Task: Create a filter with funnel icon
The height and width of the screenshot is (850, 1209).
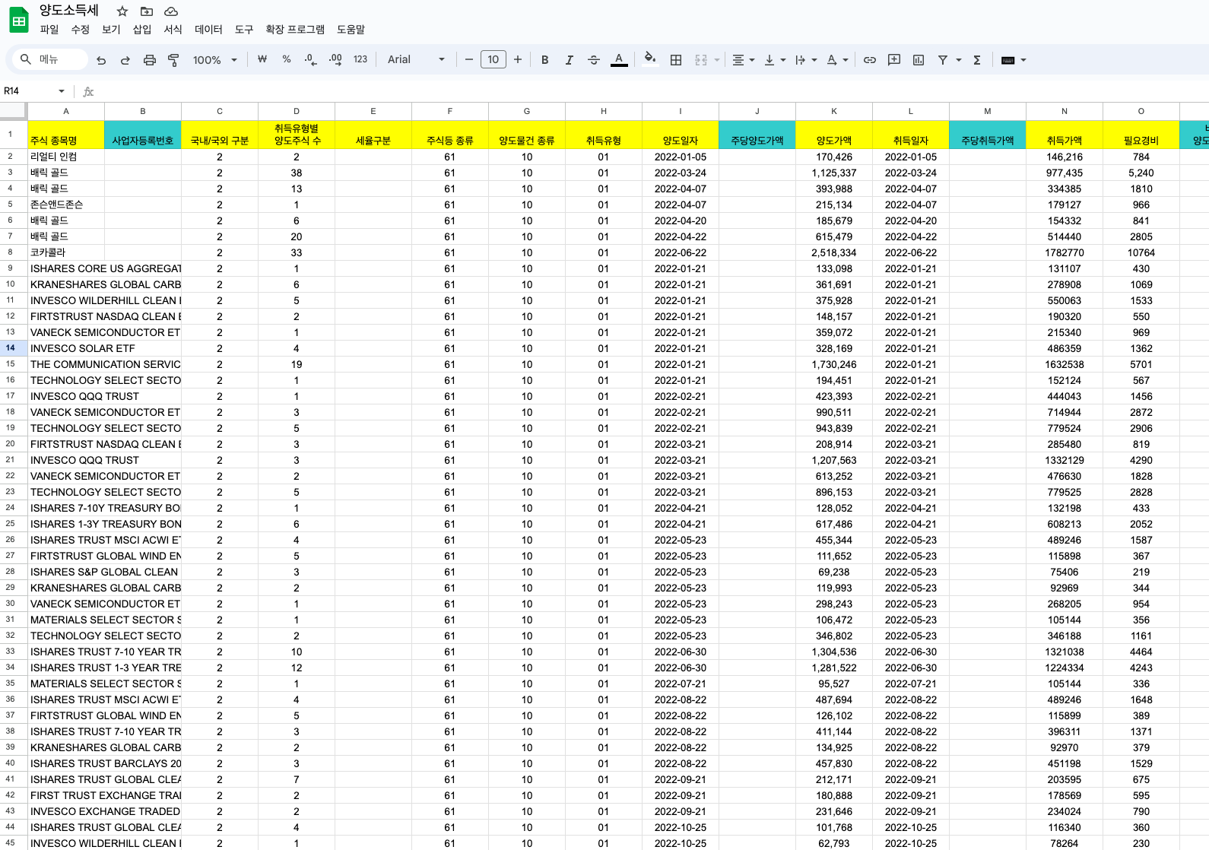Action: point(943,60)
